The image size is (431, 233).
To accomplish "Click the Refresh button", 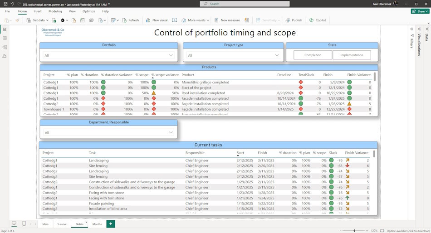I will tap(131, 20).
